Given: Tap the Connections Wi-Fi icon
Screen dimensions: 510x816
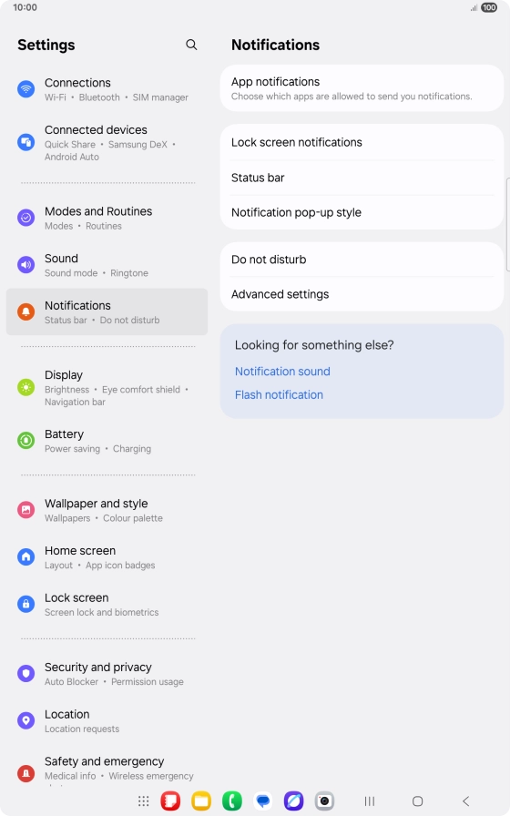Looking at the screenshot, I should tap(26, 89).
